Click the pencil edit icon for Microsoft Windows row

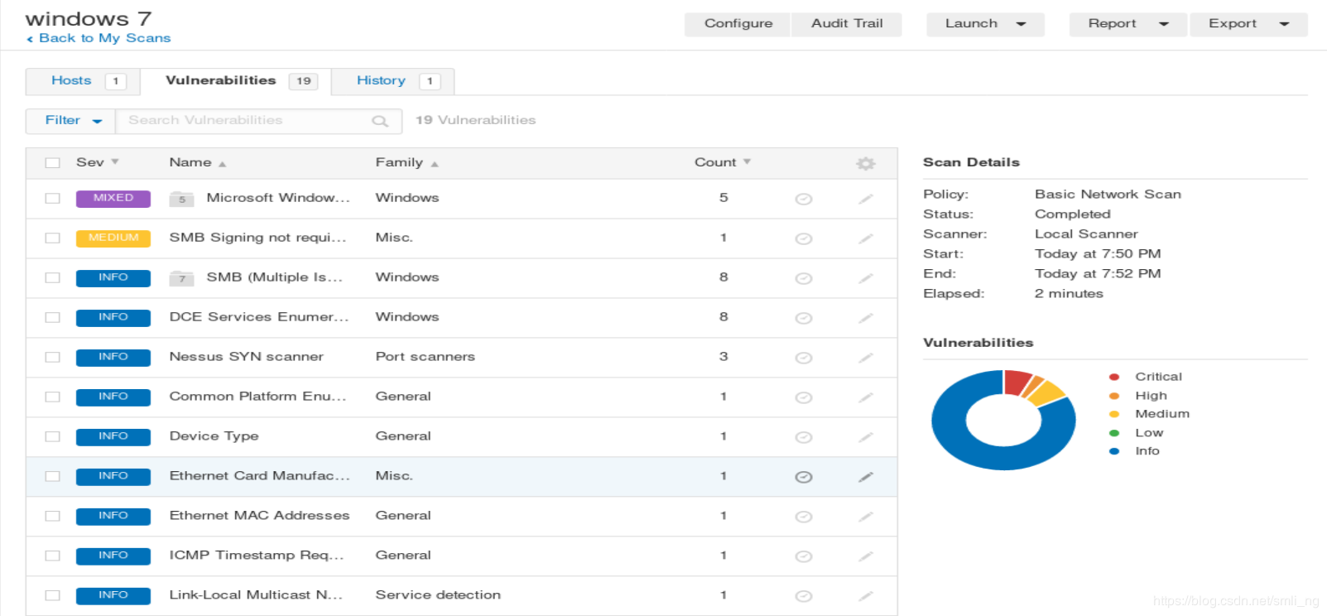coord(866,199)
